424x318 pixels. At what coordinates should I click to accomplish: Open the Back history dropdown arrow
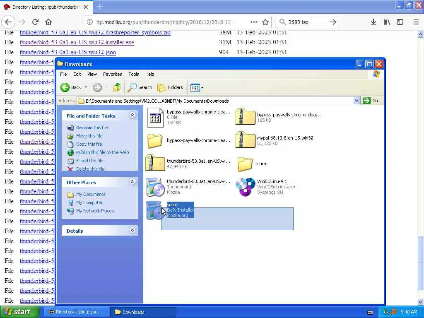(x=86, y=87)
